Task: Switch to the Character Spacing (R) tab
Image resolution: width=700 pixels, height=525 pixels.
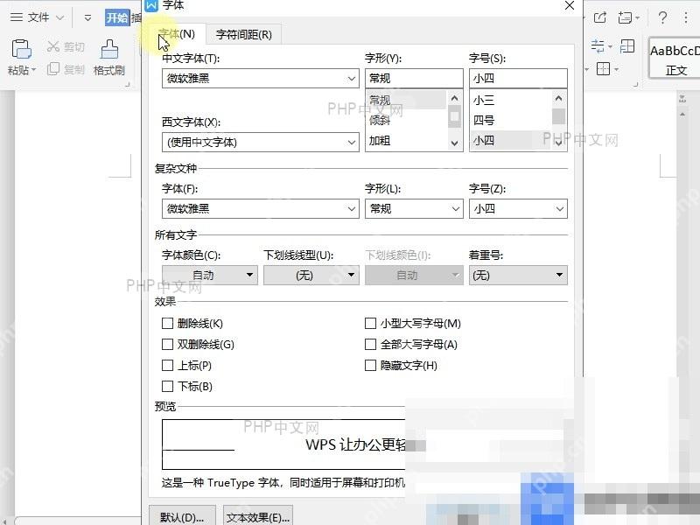Action: coord(244,34)
